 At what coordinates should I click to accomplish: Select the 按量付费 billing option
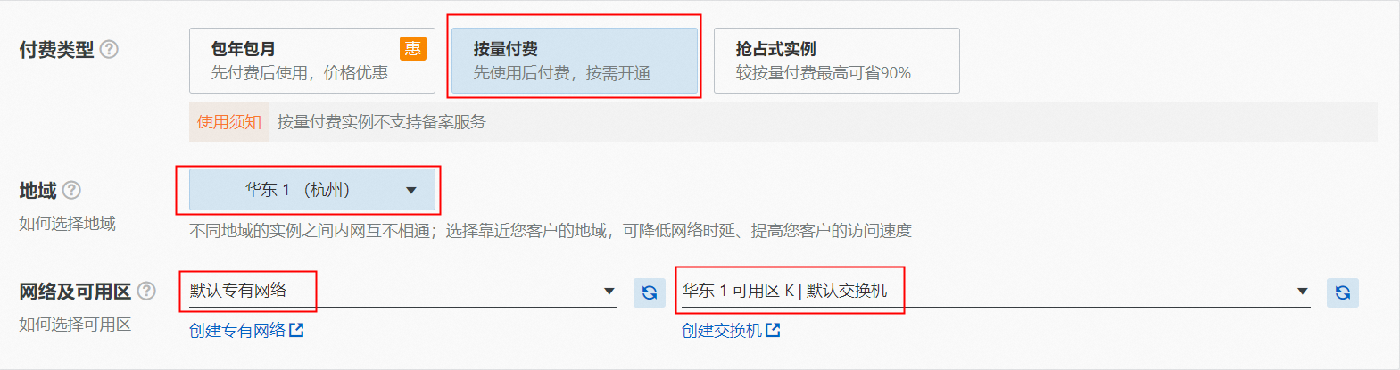tap(575, 61)
